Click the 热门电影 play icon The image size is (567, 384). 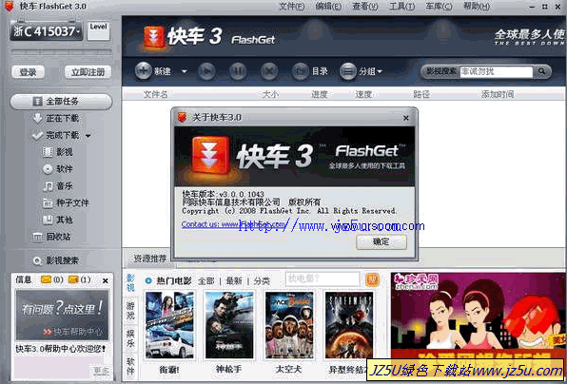[148, 280]
